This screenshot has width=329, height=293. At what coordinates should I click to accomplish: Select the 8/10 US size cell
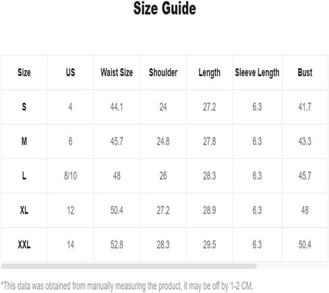coord(70,176)
